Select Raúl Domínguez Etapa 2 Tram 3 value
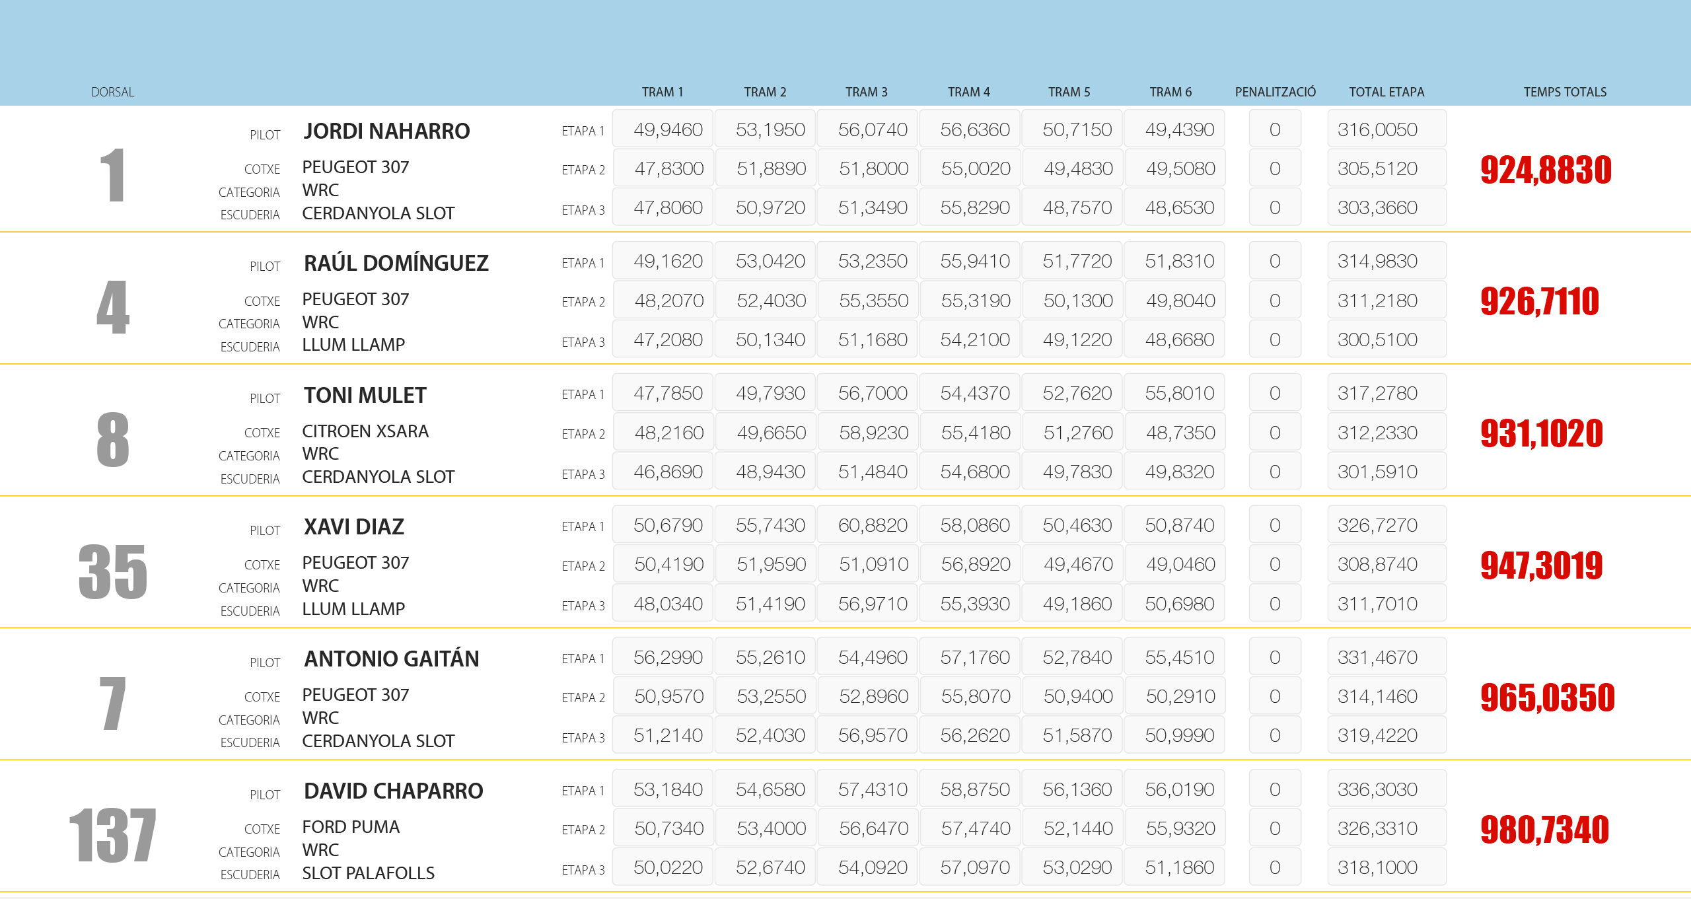Image resolution: width=1691 pixels, height=899 pixels. (x=867, y=301)
